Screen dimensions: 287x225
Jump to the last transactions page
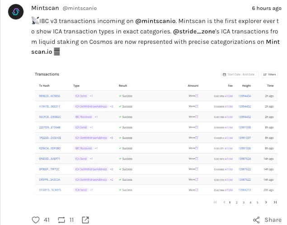pos(275,202)
